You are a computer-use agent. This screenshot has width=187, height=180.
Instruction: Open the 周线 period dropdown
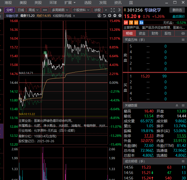pyautogui.click(x=34, y=10)
